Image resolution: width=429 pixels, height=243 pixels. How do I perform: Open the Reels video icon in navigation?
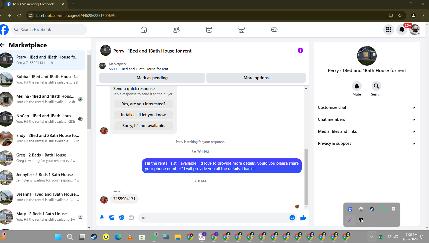tap(209, 30)
